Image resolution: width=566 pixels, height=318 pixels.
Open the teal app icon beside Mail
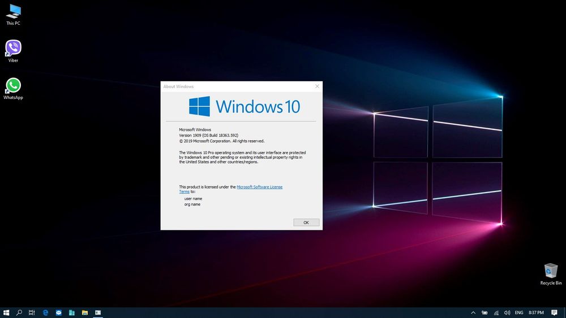[x=71, y=312]
